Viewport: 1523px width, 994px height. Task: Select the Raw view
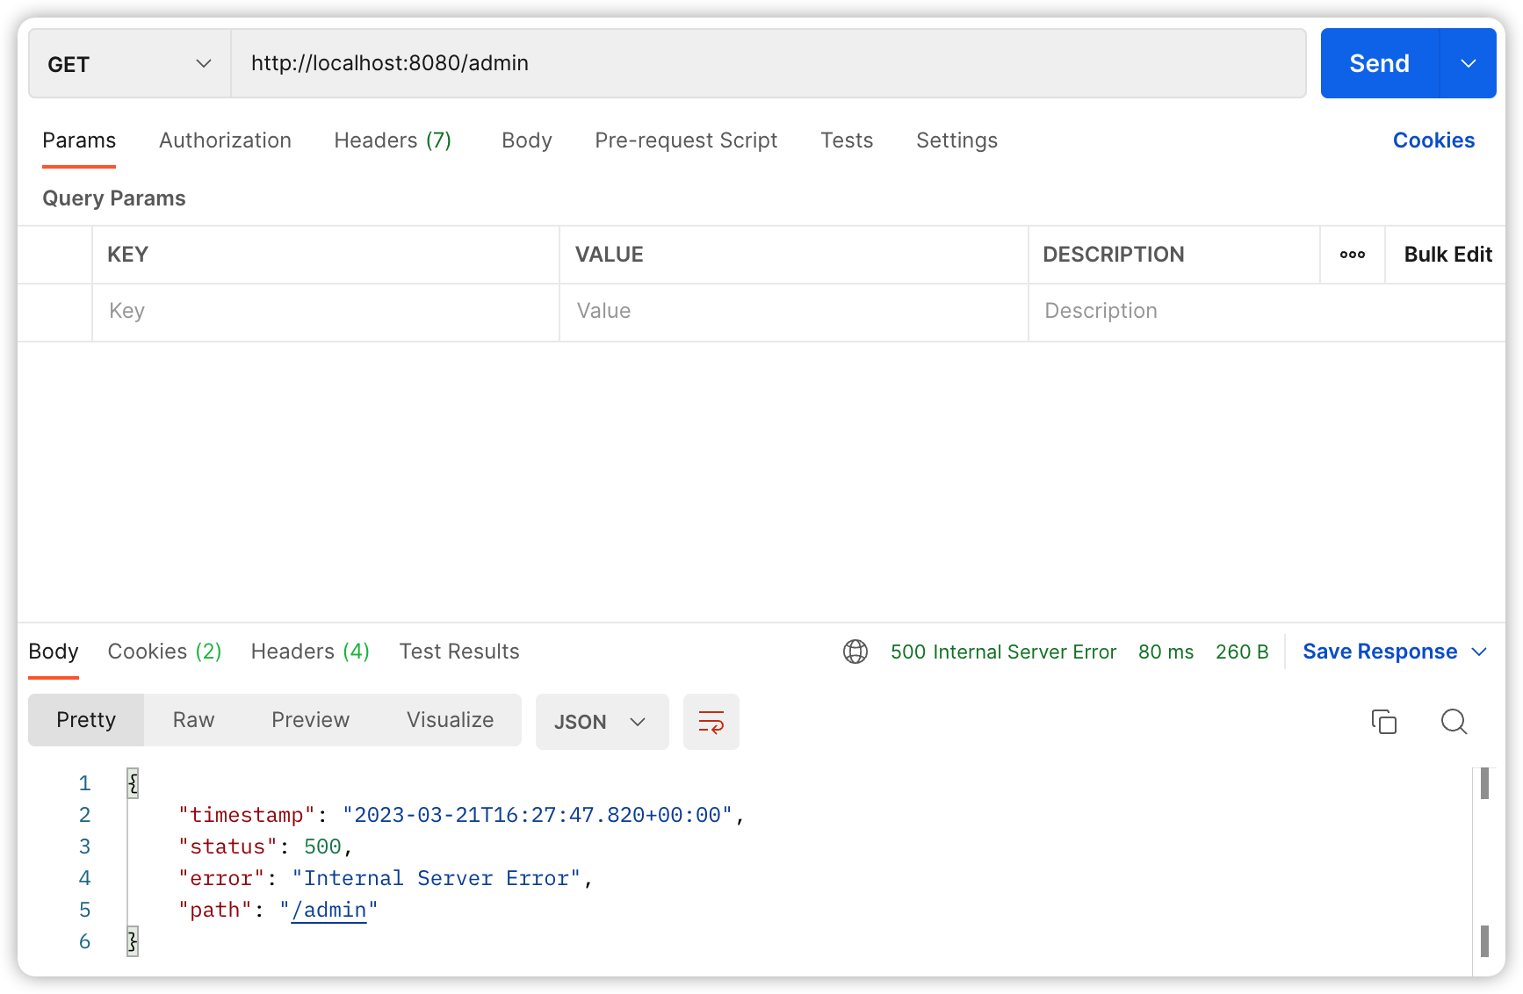pyautogui.click(x=194, y=720)
